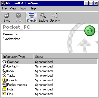The width and height of the screenshot is (99, 98).
Task: Select the Contacts row icon
Action: (4, 66)
